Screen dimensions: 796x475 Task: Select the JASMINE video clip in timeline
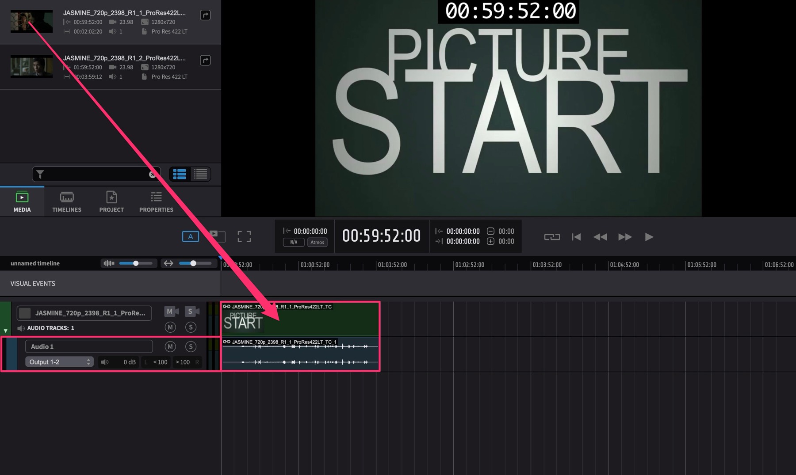coord(300,319)
